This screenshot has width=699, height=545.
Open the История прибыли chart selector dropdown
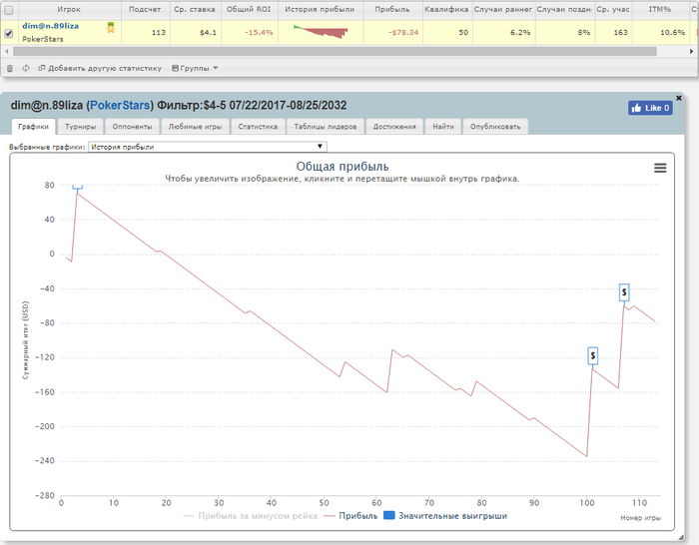(208, 147)
